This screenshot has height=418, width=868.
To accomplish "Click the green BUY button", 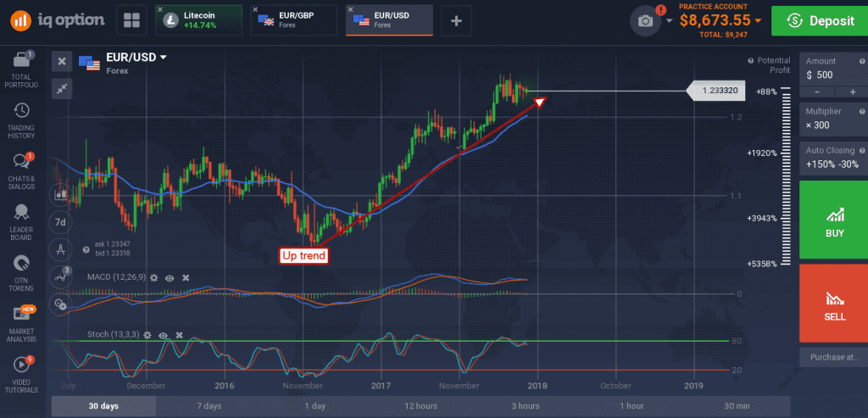I will 834,220.
